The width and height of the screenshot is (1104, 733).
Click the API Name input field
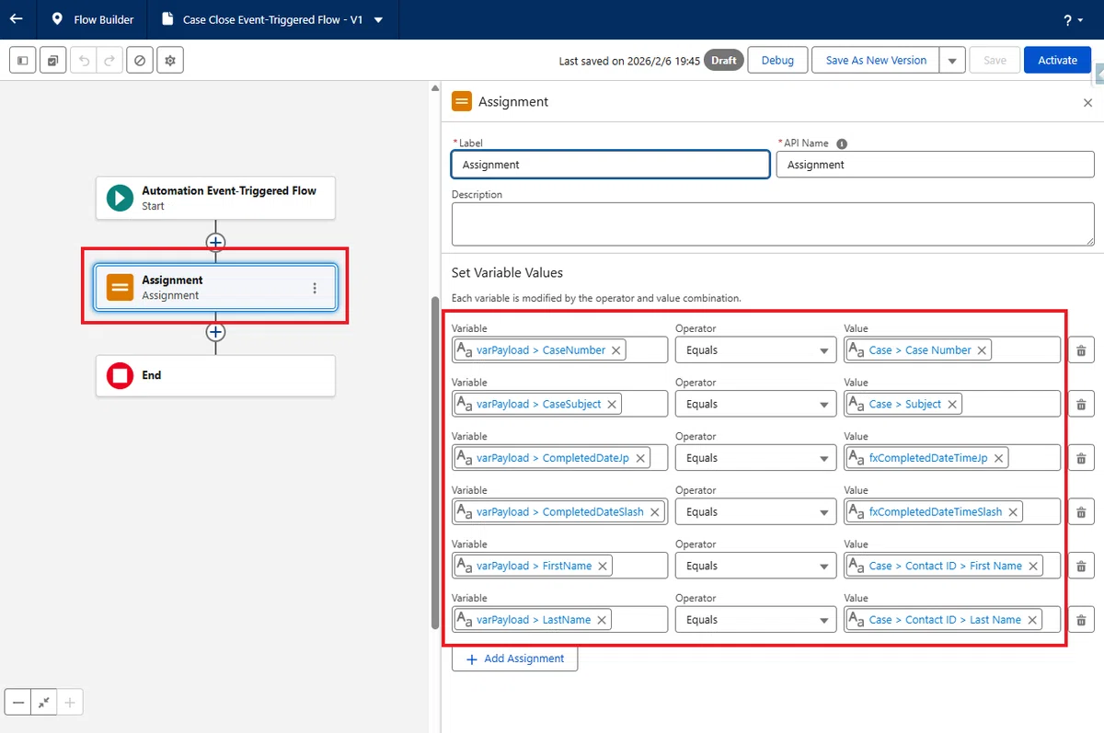tap(935, 165)
